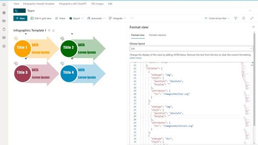Open the filter pane icon
The height and width of the screenshot is (145, 258).
click(235, 18)
